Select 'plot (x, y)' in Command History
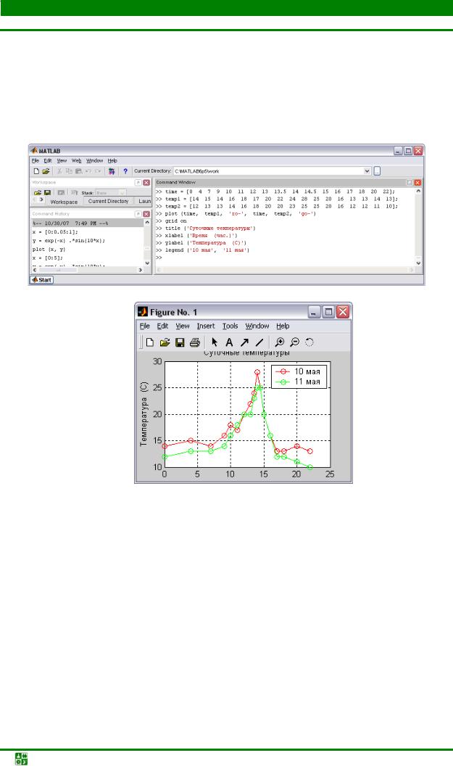This screenshot has height=766, width=453. point(49,249)
